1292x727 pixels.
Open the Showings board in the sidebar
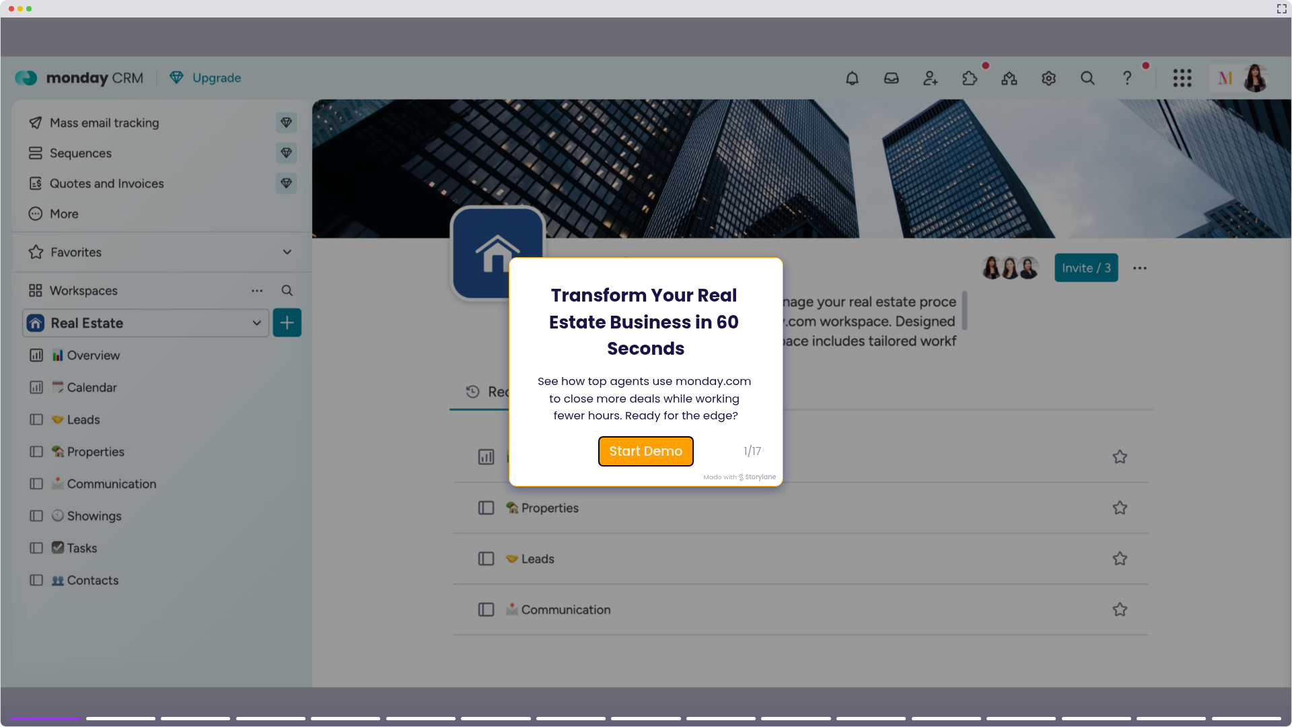point(94,516)
